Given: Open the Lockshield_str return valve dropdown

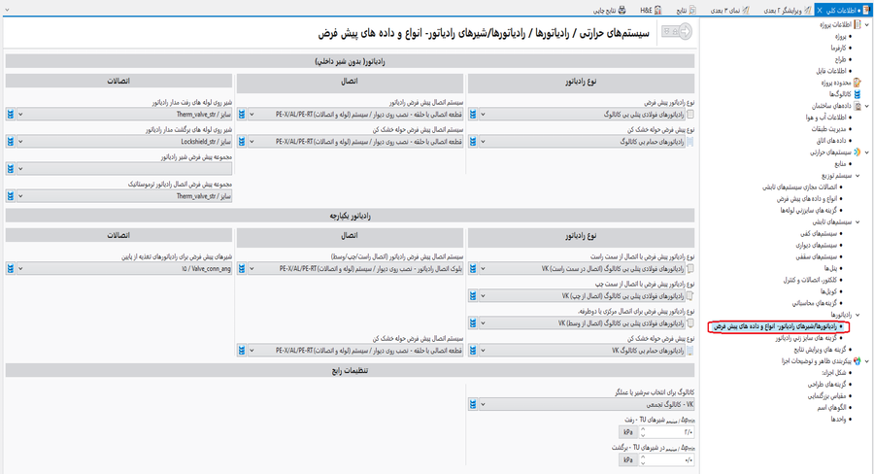Looking at the screenshot, I should (123, 142).
